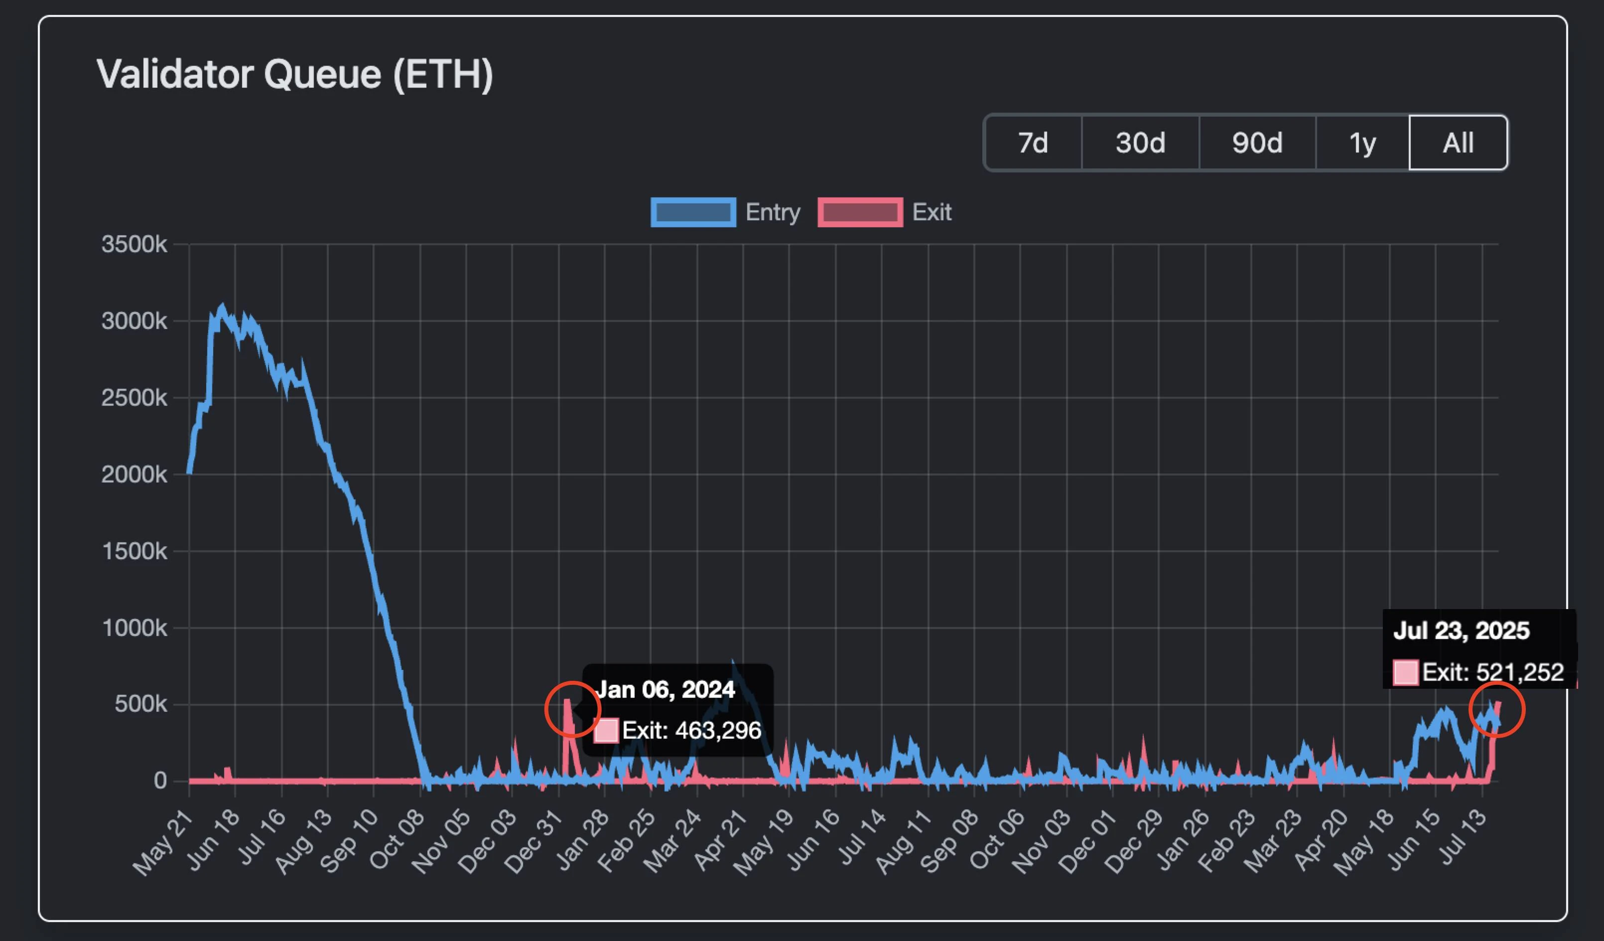Select the 1y time range
The image size is (1604, 941).
pos(1362,143)
